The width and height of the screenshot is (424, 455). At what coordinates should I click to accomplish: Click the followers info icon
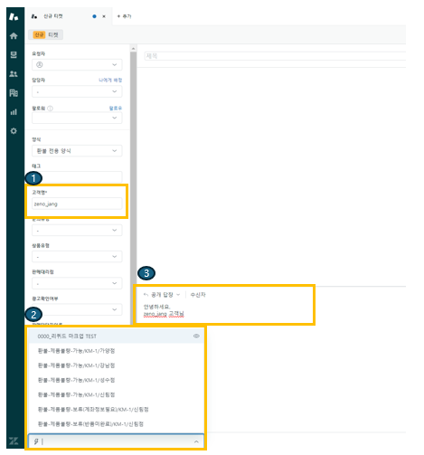pos(50,109)
